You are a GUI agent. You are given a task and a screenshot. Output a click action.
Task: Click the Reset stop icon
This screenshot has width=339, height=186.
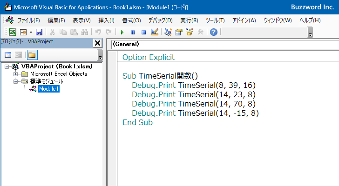[x=143, y=33]
